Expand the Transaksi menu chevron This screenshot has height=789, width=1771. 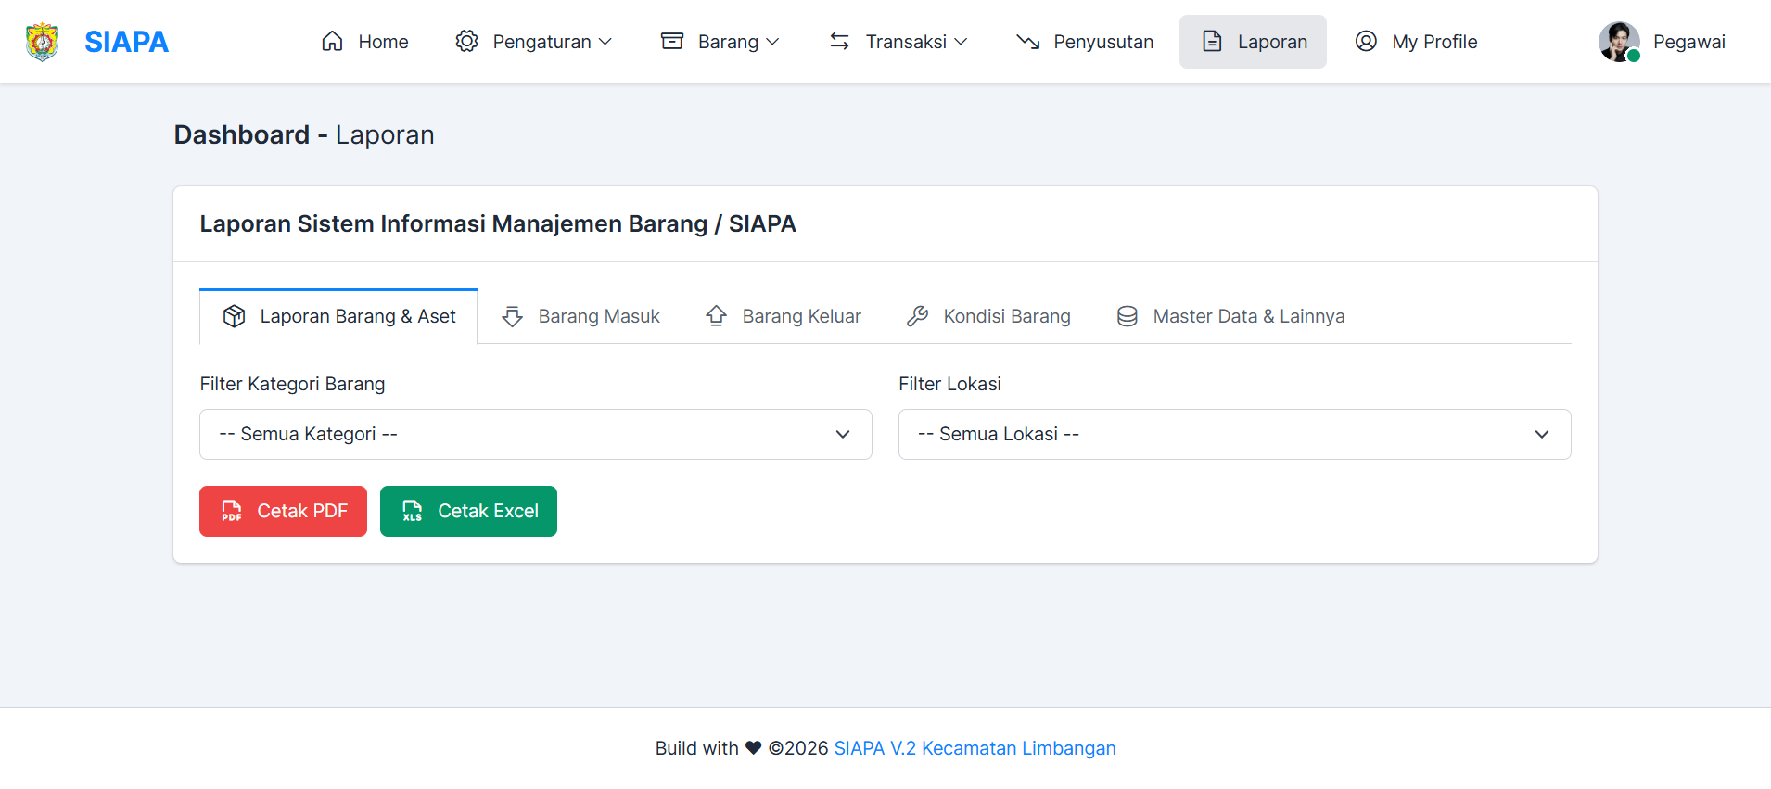961,42
